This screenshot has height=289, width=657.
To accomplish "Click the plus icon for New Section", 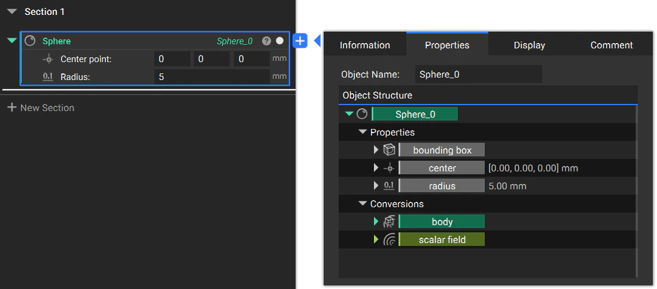I will pos(12,107).
